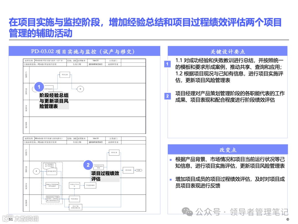Click square badge 1 under 关键设计要点
Viewport: 298px width, 224px height.
tap(167, 64)
